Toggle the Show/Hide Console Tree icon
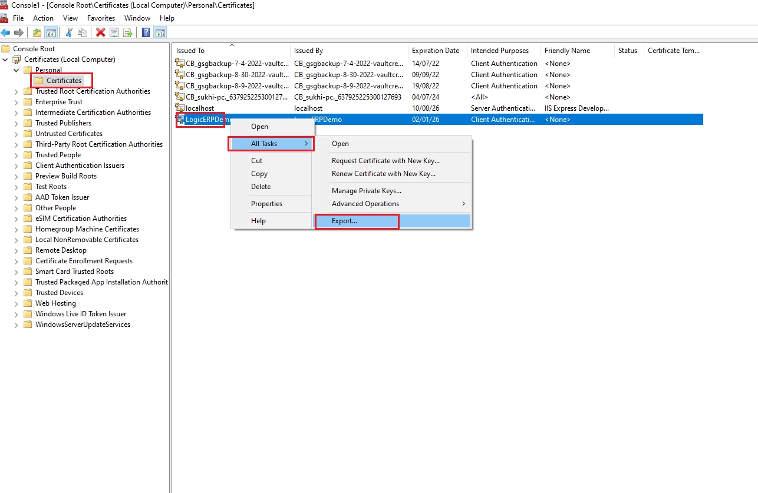Image resolution: width=758 pixels, height=493 pixels. (x=51, y=33)
